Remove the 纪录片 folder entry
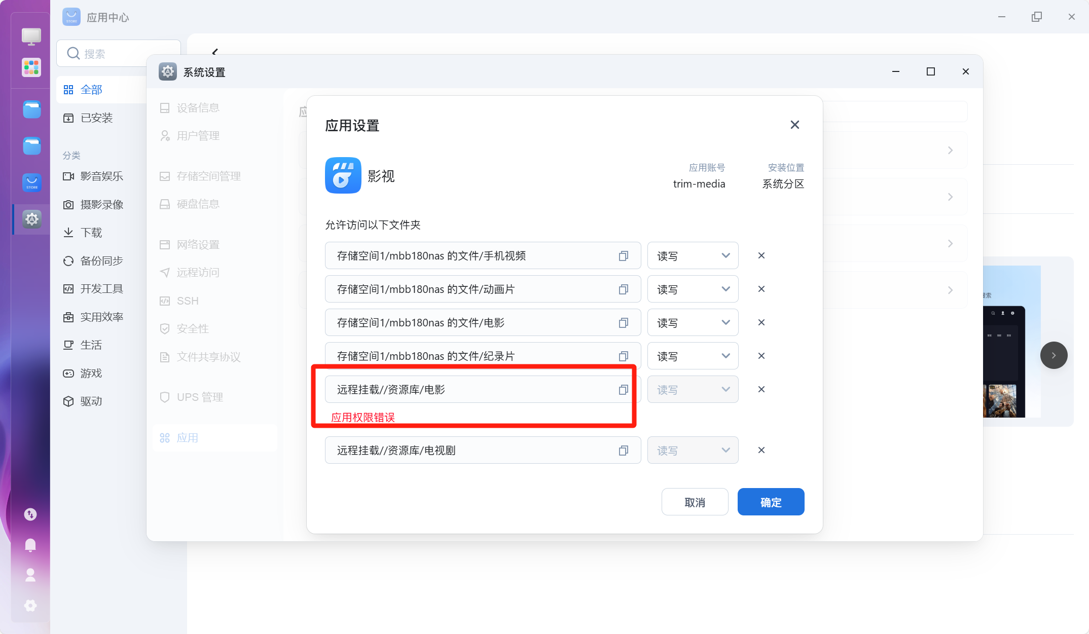The width and height of the screenshot is (1089, 634). coord(761,356)
